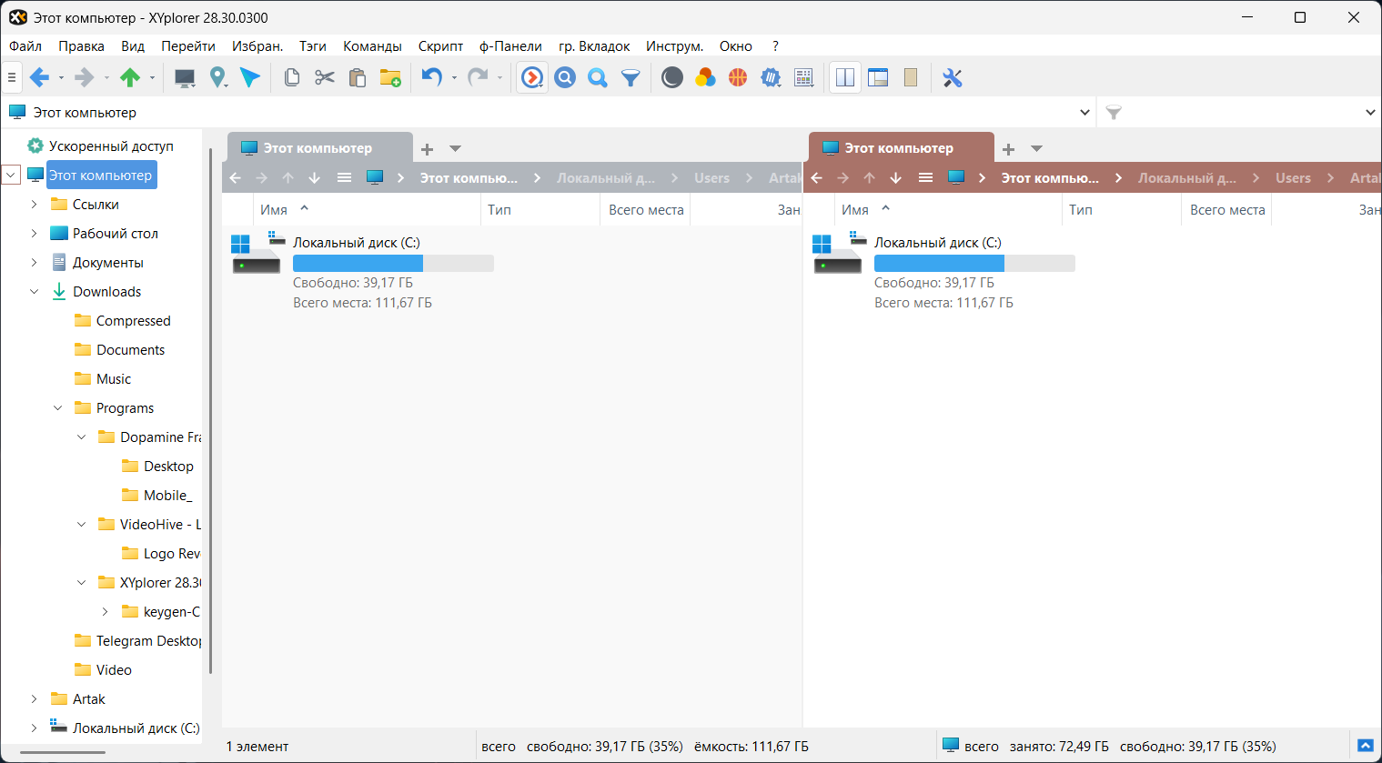Screen dimensions: 1382x763
Task: Click the beige panel icon in the toolbar
Action: tap(911, 78)
